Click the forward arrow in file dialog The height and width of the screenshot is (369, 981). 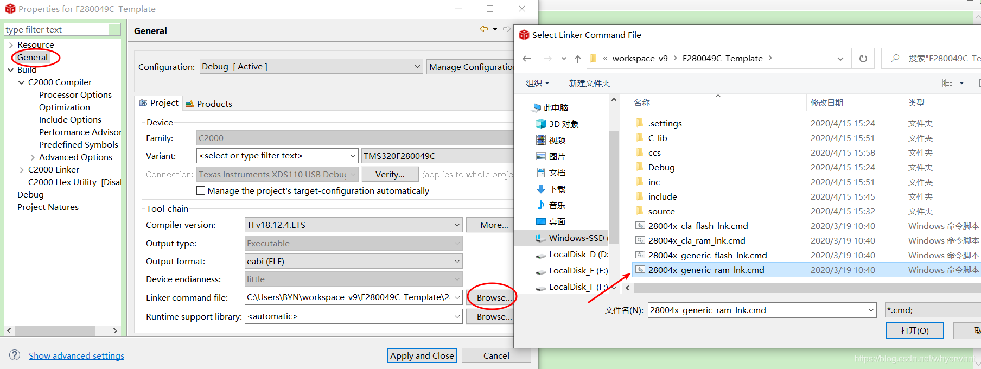pyautogui.click(x=547, y=59)
